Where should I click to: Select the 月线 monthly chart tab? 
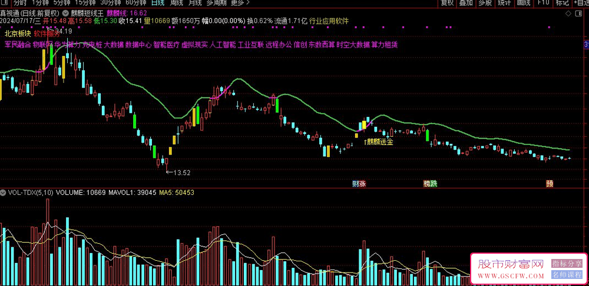point(195,2)
